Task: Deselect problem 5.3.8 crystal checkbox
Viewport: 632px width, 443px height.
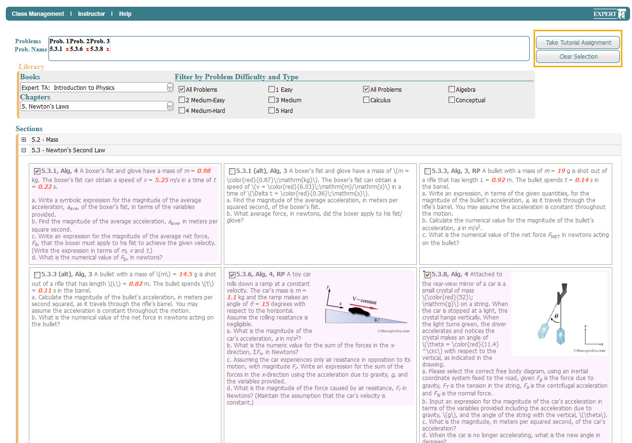Action: click(x=428, y=275)
